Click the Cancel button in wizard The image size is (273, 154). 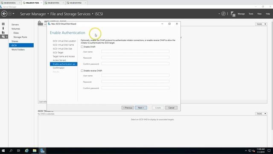point(171,108)
